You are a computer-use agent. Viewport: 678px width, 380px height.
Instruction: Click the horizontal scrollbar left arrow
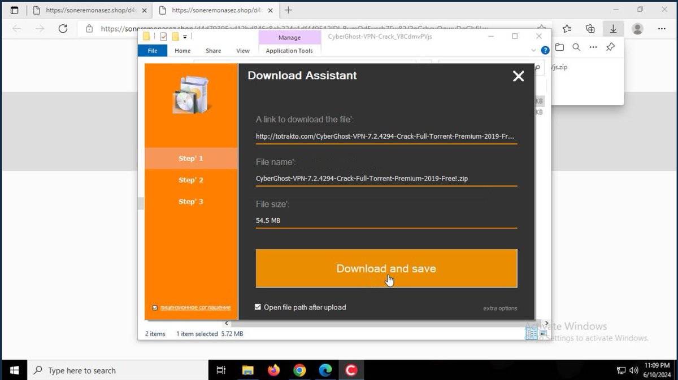pos(227,324)
